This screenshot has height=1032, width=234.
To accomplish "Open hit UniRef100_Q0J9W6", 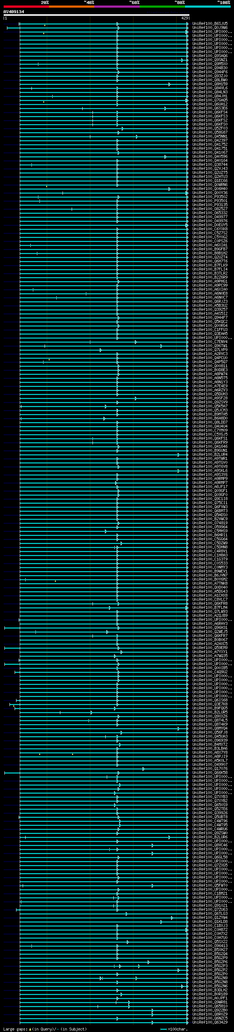I will (210, 28).
